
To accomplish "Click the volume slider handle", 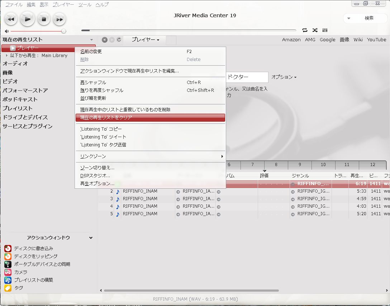I will pos(64,31).
